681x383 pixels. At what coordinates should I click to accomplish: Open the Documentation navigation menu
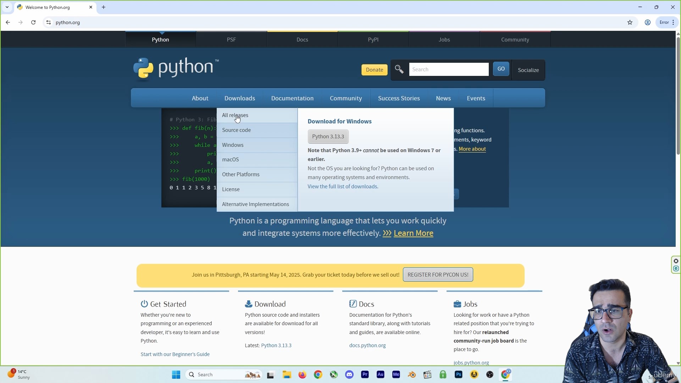[292, 98]
